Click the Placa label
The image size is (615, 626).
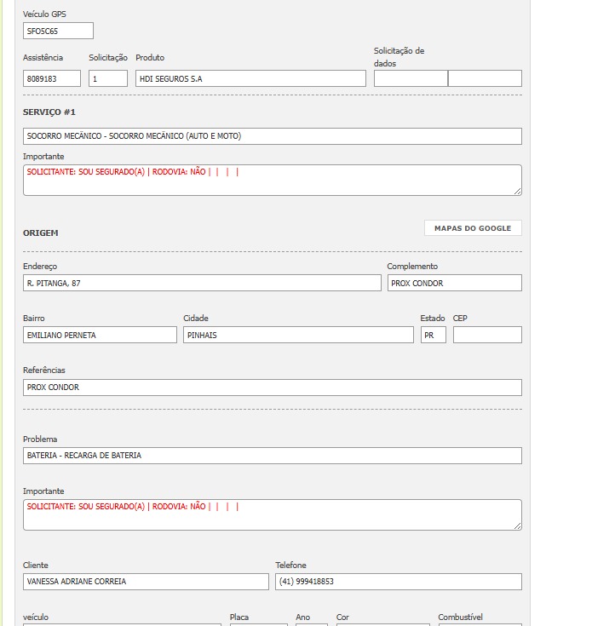[x=239, y=617]
